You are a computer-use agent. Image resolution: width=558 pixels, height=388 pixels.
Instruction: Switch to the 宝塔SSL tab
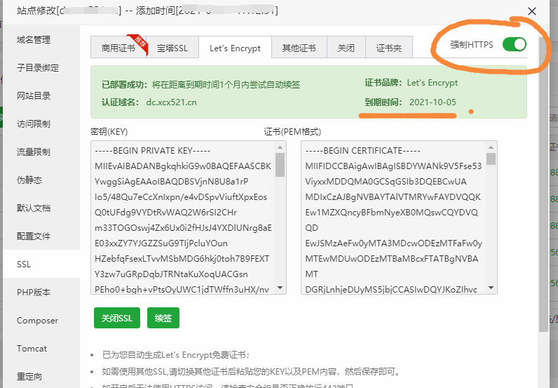click(x=172, y=47)
